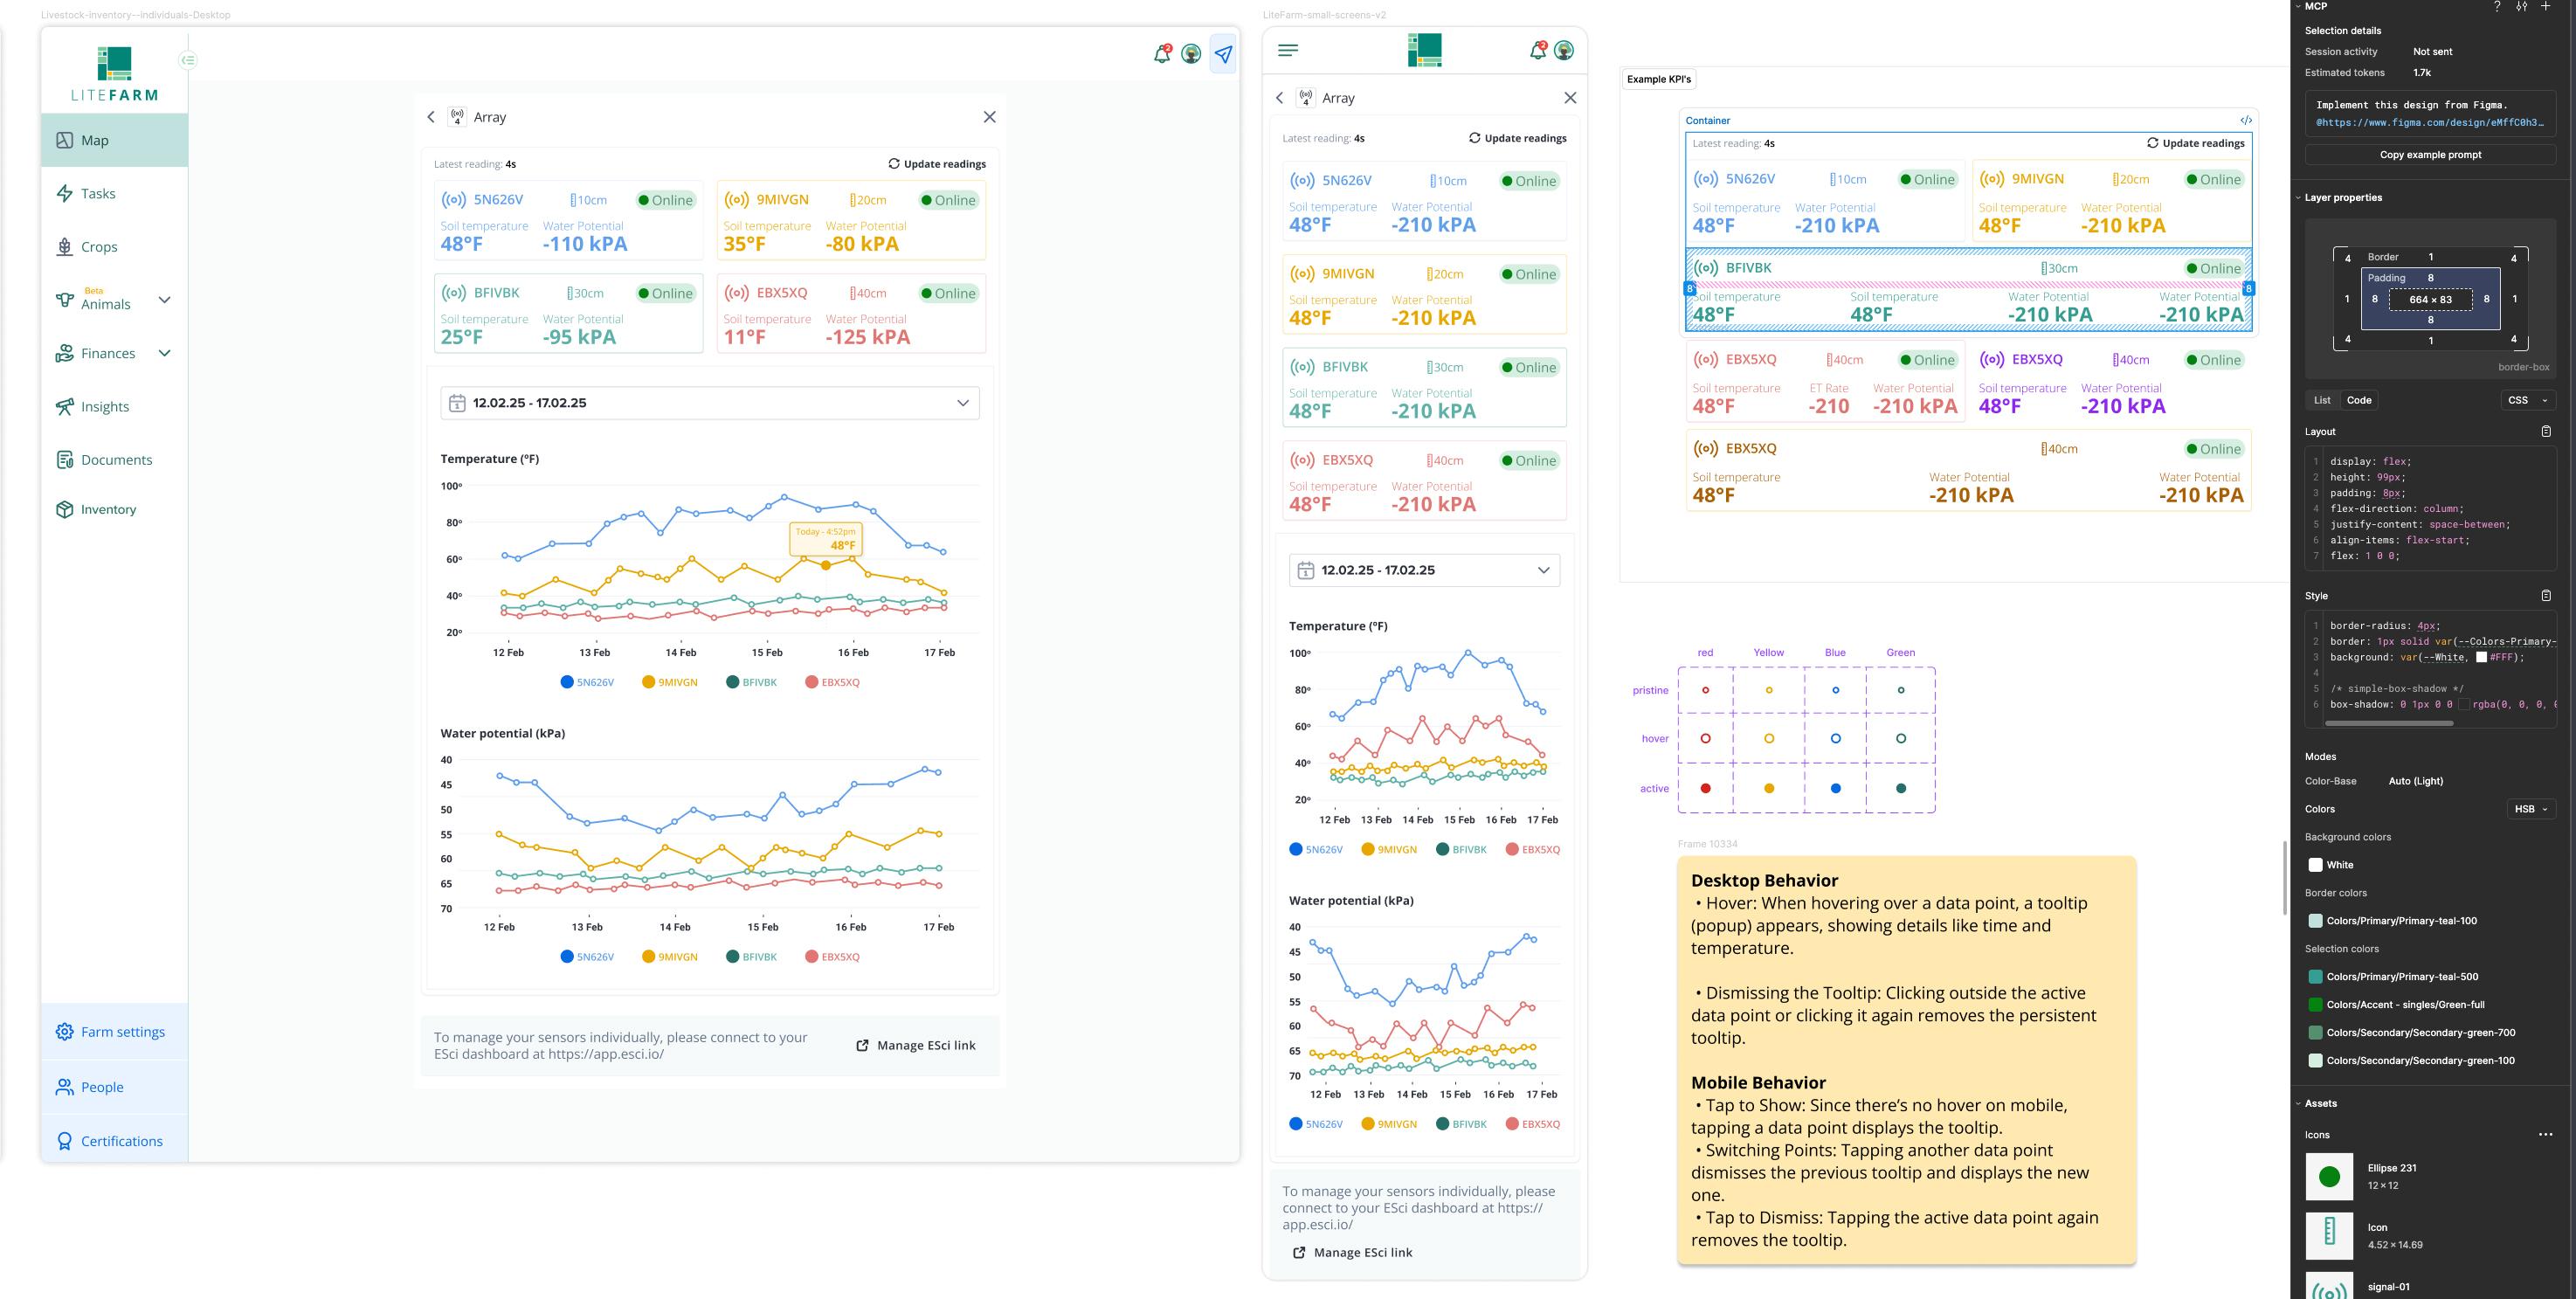
Task: Open HSB color format dropdown
Action: (x=2531, y=809)
